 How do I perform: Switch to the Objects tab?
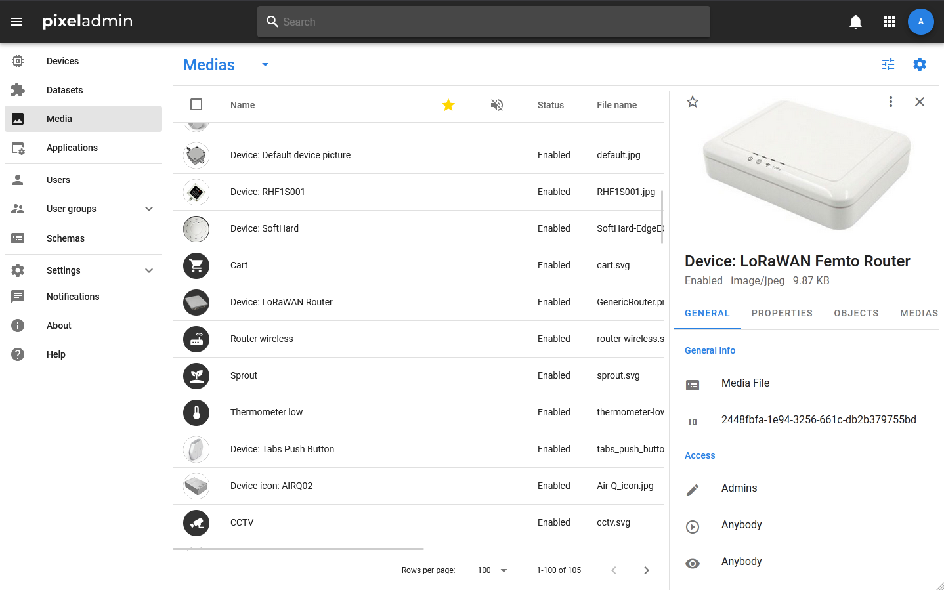coord(856,313)
